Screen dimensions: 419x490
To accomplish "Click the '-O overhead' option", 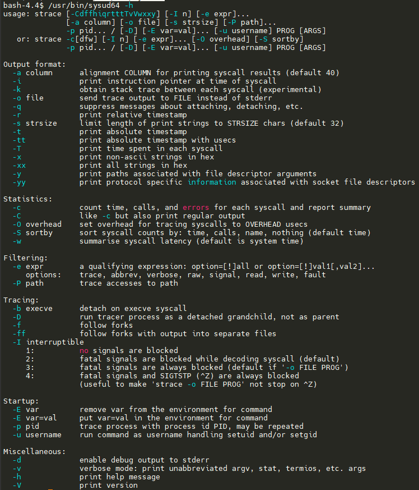I will pyautogui.click(x=37, y=225).
